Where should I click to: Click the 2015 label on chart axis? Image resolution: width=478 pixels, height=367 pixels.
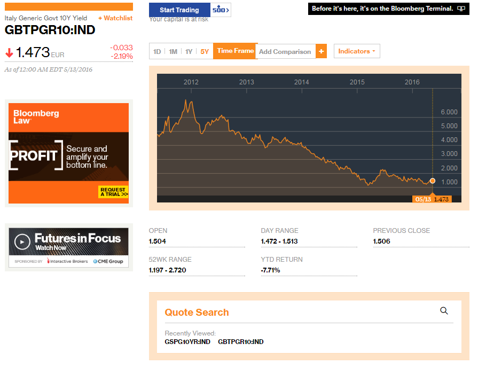pos(357,82)
